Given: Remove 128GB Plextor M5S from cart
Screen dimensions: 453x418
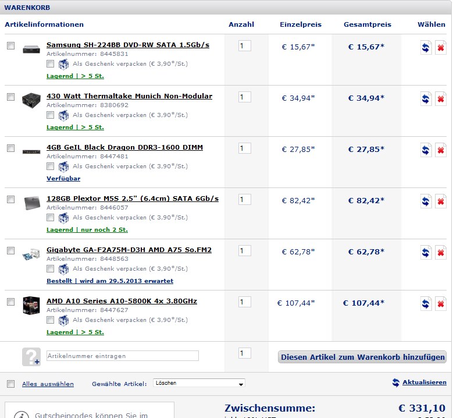Looking at the screenshot, I should pyautogui.click(x=441, y=201).
